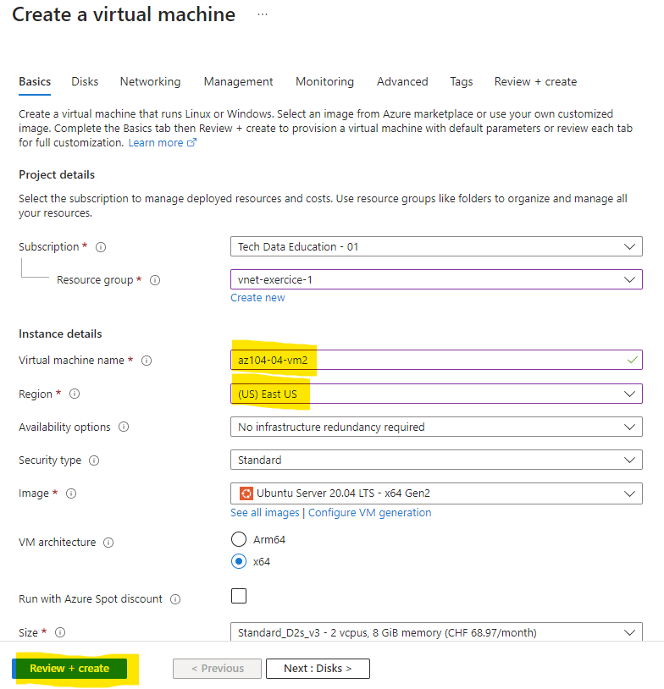Screen dimensions: 664x689
Task: Click the Next : Disks button
Action: coord(318,669)
